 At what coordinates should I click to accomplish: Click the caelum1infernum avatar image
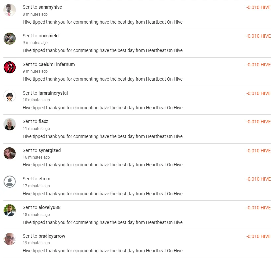[x=10, y=67]
